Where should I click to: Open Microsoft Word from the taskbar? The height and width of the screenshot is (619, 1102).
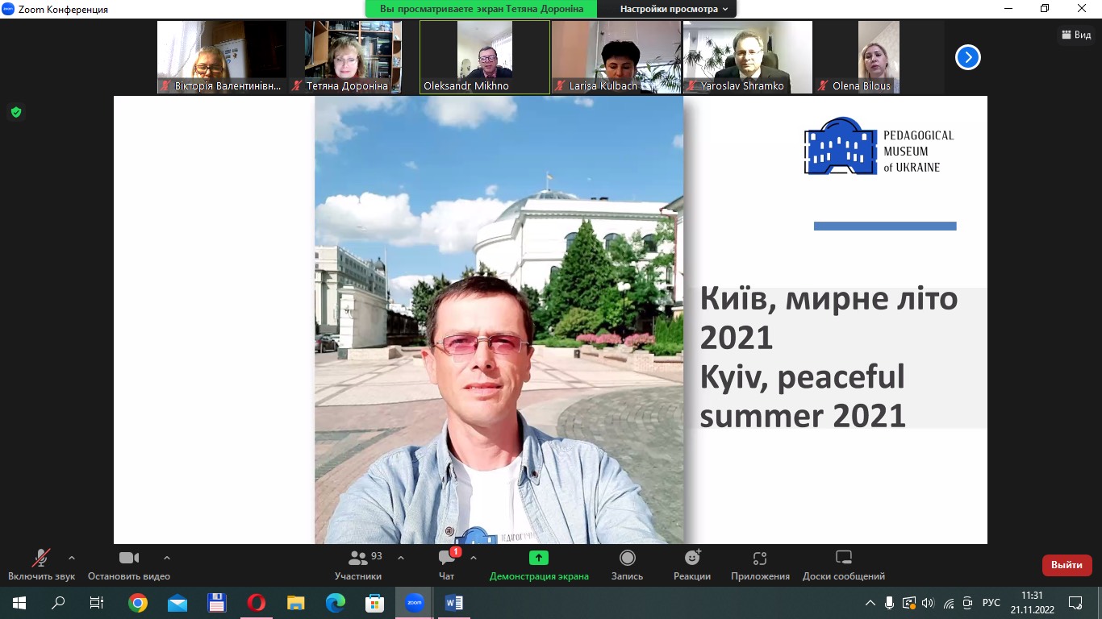click(x=453, y=602)
